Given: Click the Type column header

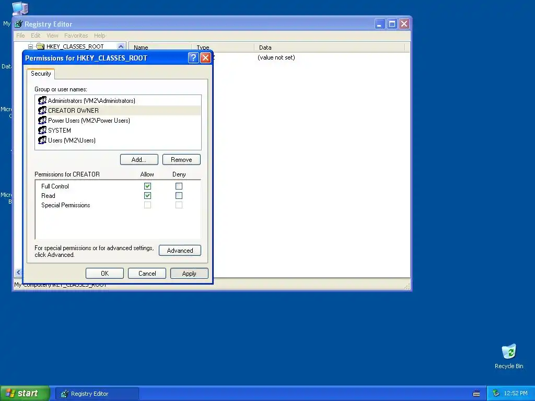Looking at the screenshot, I should 223,48.
